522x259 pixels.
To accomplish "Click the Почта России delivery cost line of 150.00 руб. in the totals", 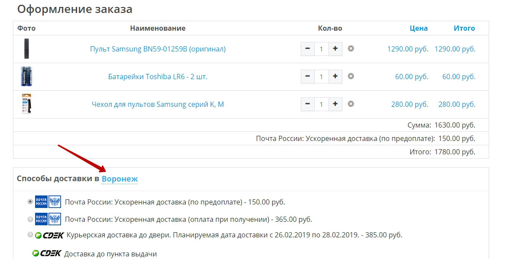I will pos(251,138).
